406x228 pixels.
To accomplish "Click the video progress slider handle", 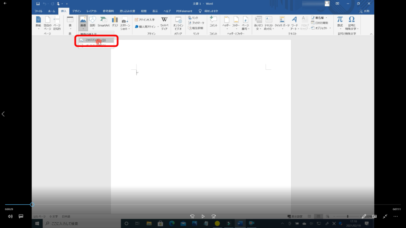I will [32, 205].
